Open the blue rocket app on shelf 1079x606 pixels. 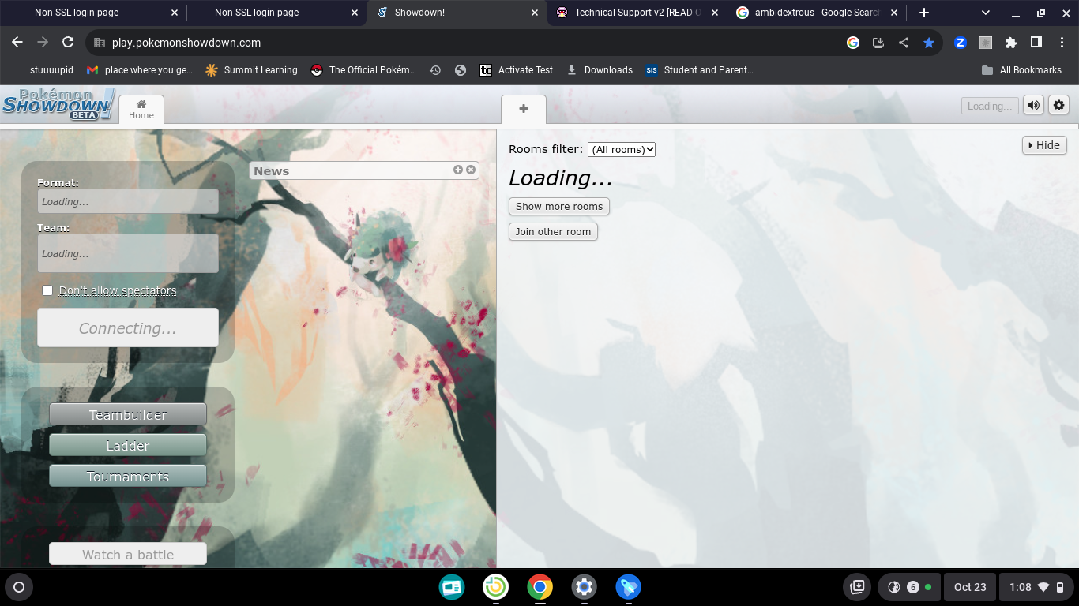pos(629,587)
